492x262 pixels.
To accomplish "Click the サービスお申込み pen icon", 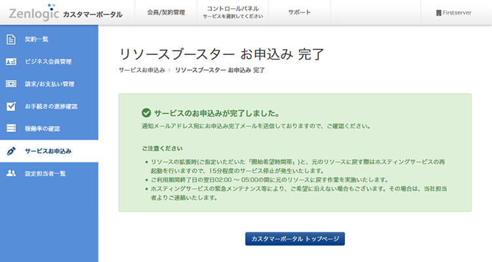I will tap(11, 151).
